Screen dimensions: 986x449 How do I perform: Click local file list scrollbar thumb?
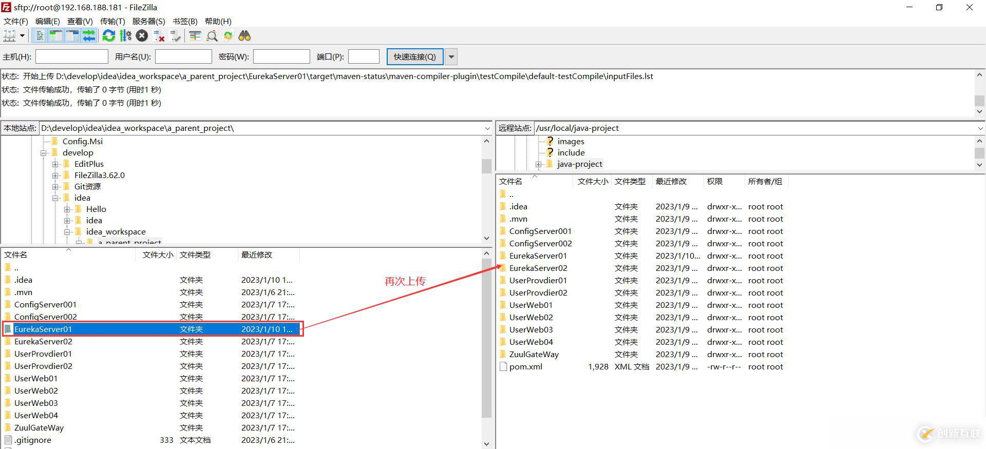coord(487,339)
